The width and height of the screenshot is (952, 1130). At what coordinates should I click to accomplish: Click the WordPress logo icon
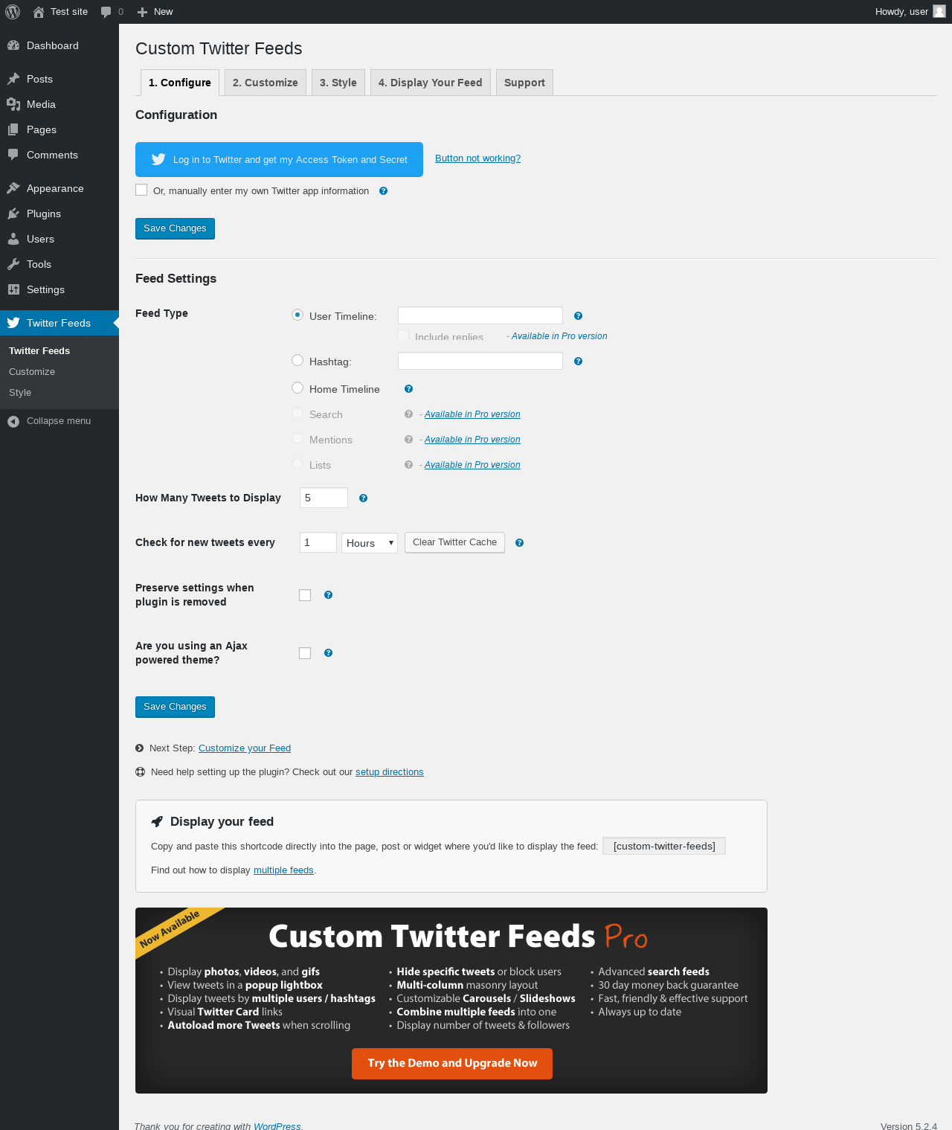pos(13,12)
